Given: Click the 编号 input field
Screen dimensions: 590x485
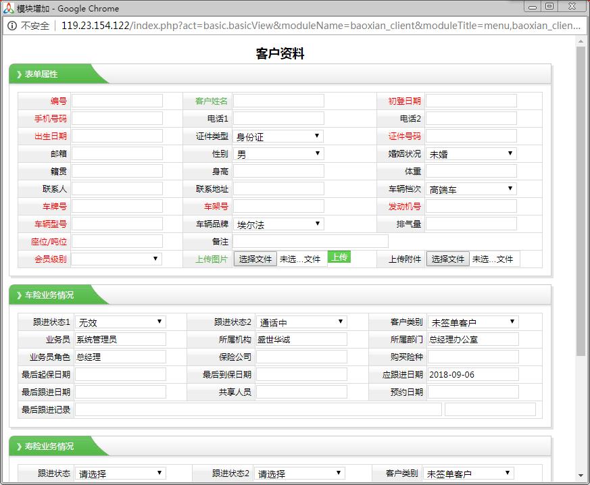Looking at the screenshot, I should click(x=118, y=100).
